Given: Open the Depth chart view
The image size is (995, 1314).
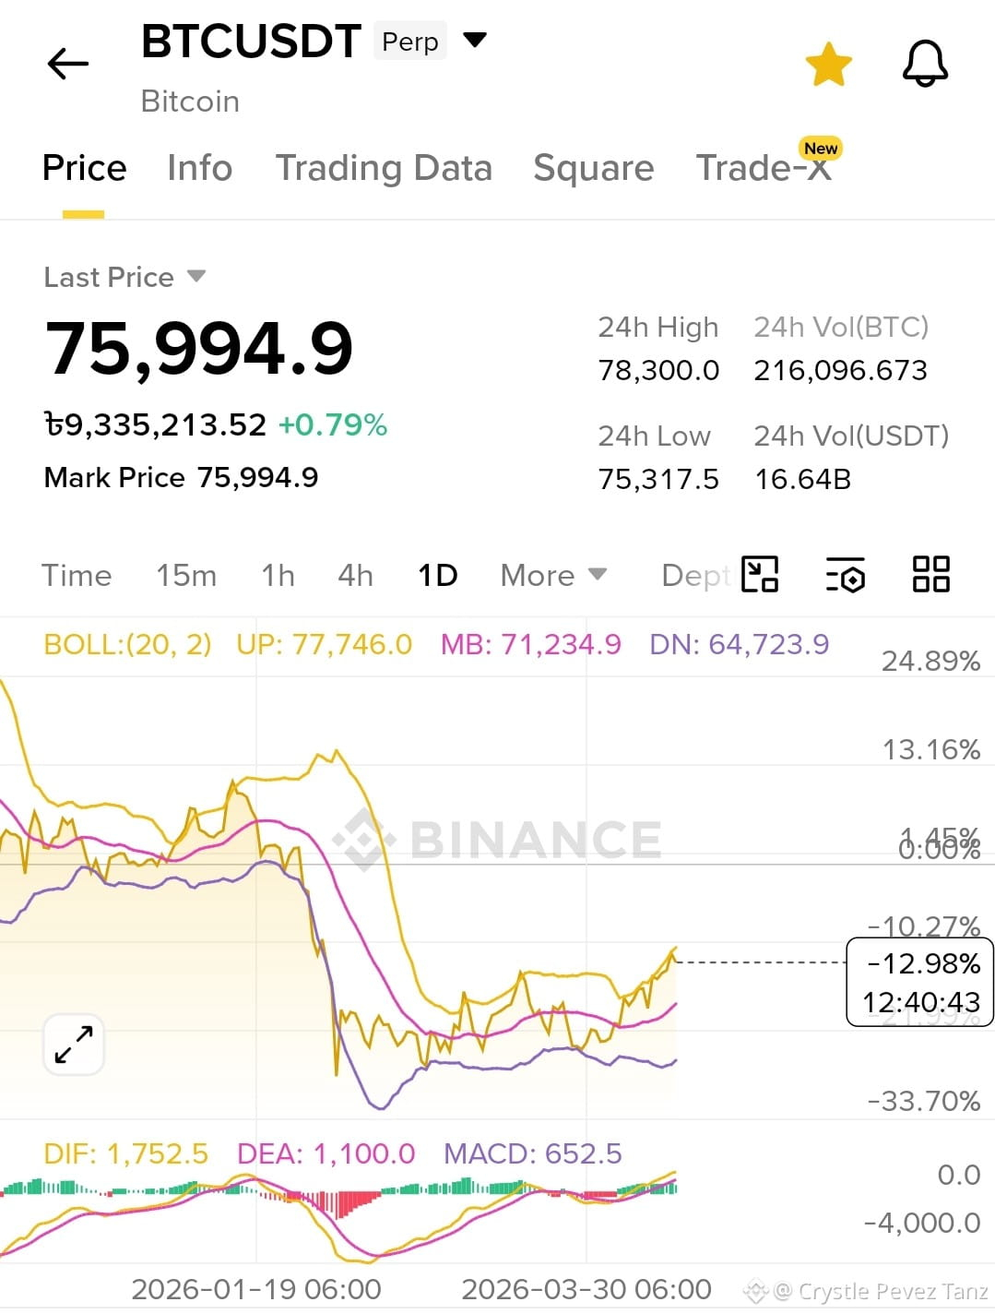Looking at the screenshot, I should pos(696,575).
